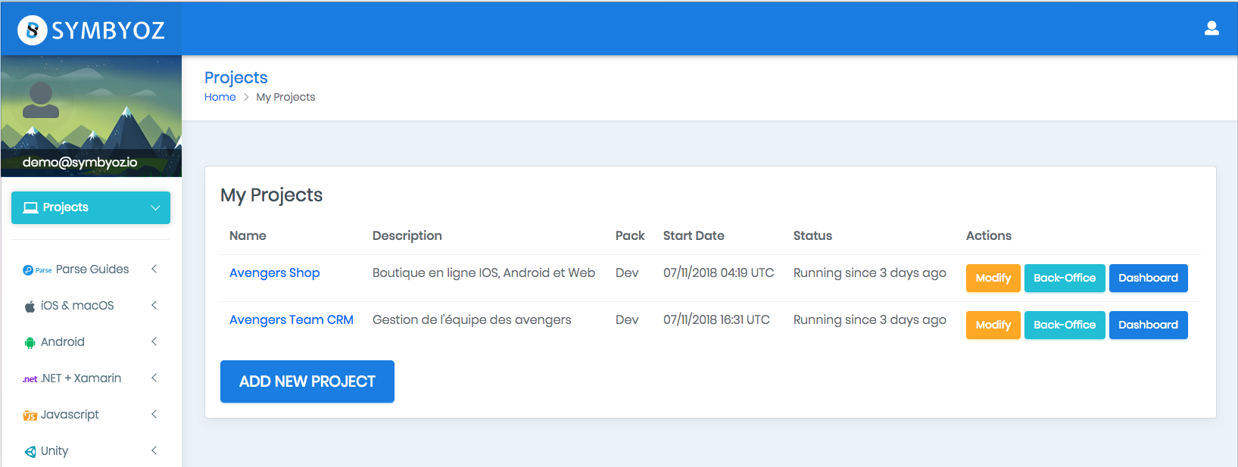Click the Pack column header
Image resolution: width=1238 pixels, height=467 pixels.
[630, 235]
